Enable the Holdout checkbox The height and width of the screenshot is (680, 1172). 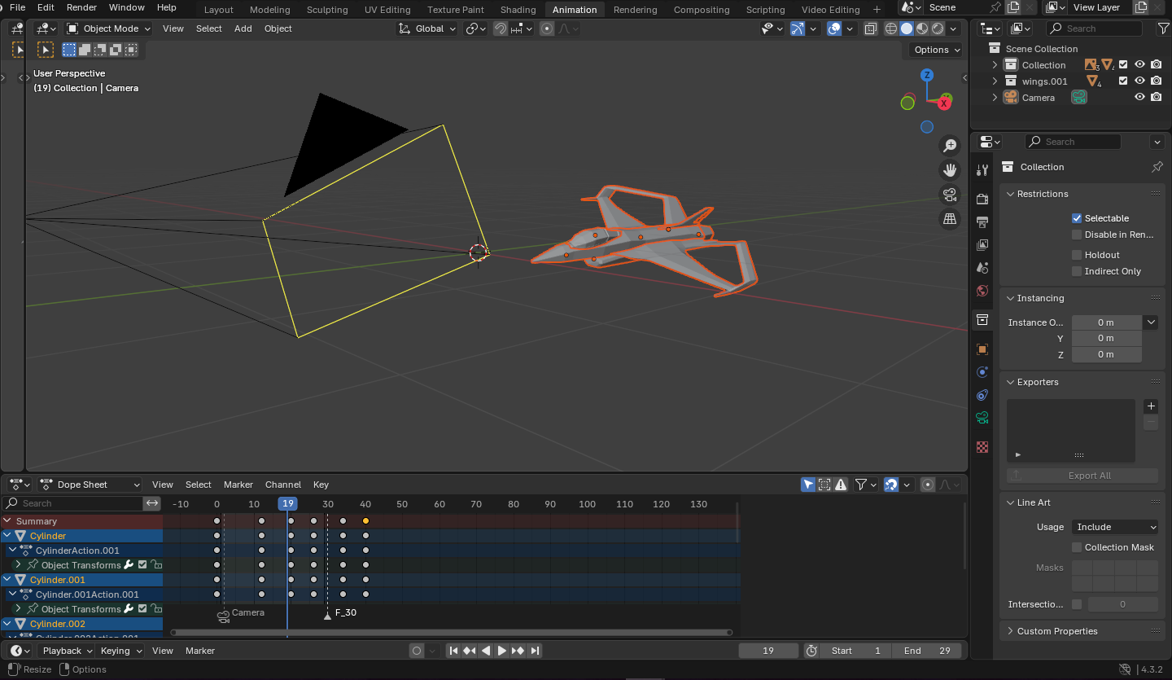pos(1077,255)
